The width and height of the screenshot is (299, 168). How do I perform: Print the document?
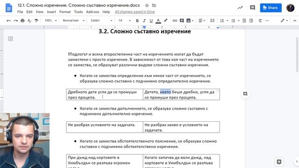coord(22,21)
